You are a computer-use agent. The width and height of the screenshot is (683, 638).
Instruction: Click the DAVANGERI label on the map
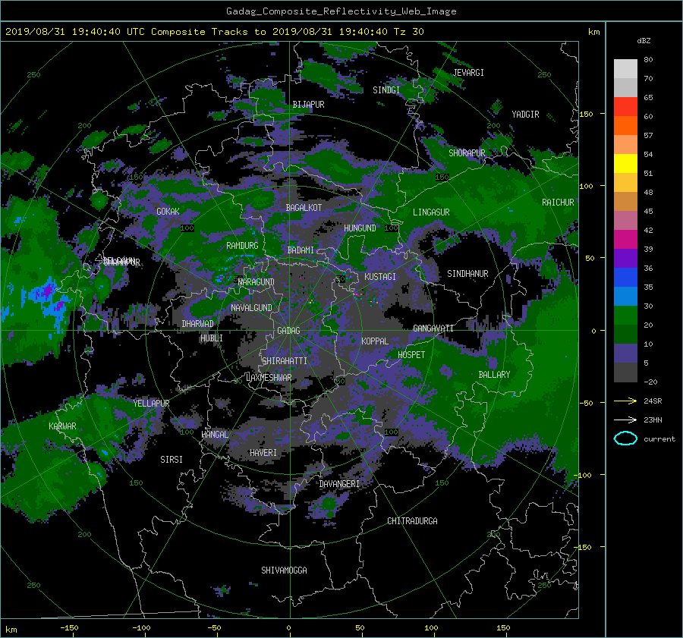(x=339, y=484)
